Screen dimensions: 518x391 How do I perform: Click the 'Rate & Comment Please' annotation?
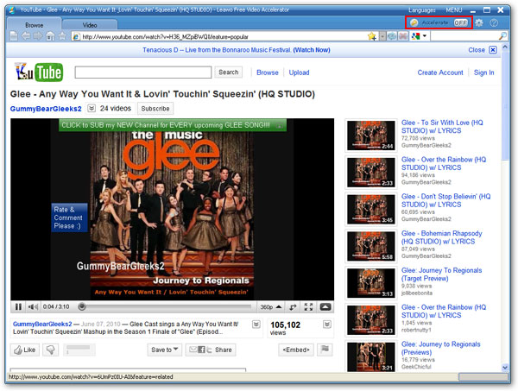69,218
